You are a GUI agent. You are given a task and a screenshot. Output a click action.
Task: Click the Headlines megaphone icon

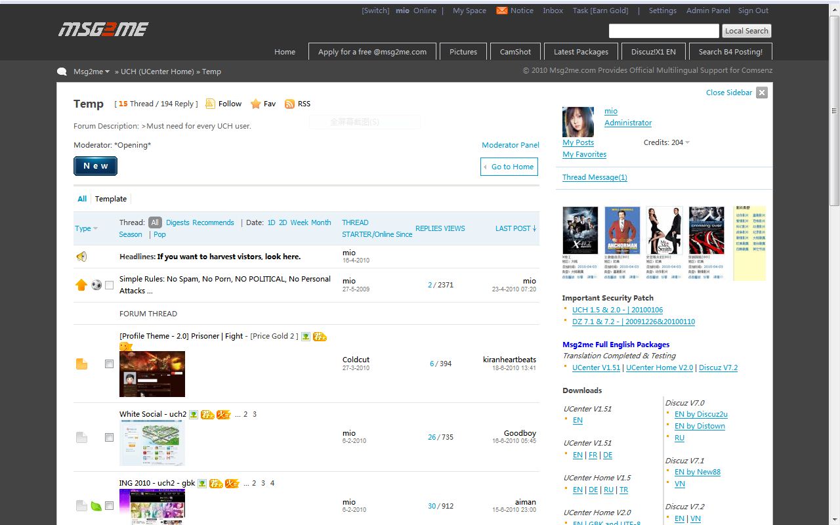click(81, 257)
